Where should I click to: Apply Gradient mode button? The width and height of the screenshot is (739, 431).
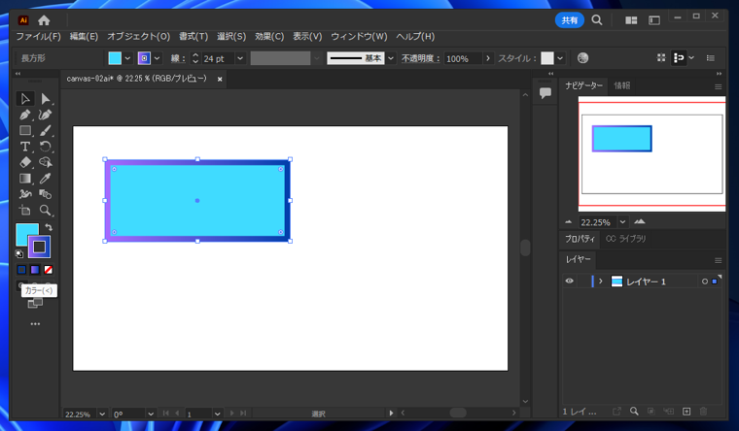click(x=35, y=270)
